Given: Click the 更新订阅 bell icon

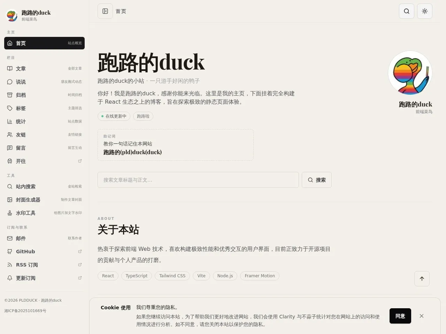Looking at the screenshot, I should click(x=10, y=278).
